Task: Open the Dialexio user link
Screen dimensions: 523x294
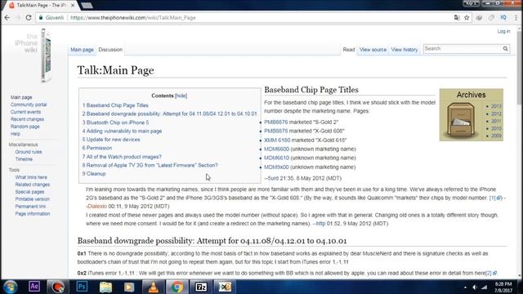Action: (97, 207)
